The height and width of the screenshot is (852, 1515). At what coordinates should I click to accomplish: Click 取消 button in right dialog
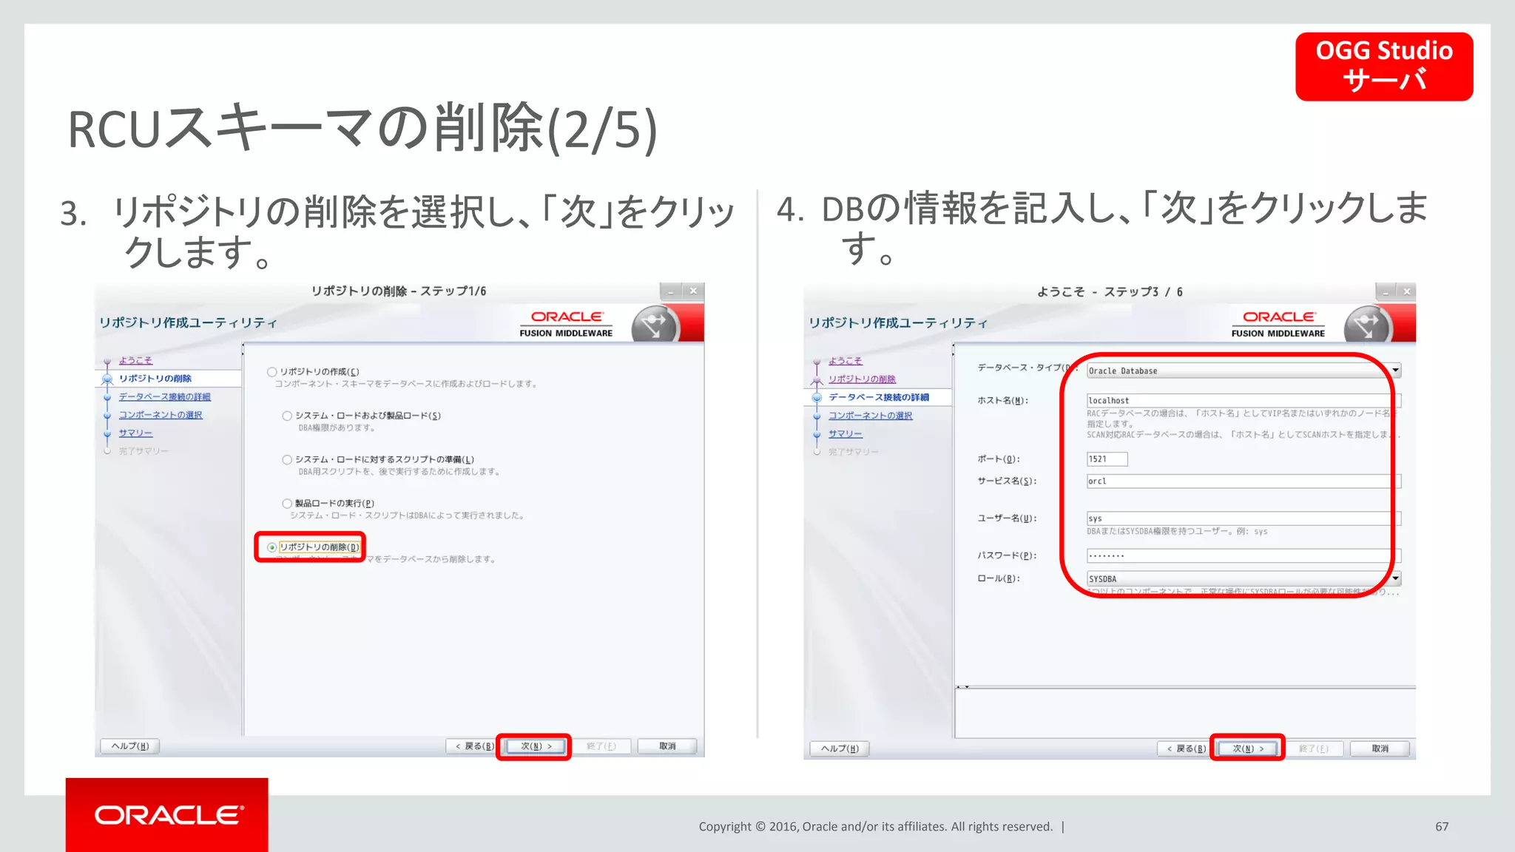point(1380,748)
